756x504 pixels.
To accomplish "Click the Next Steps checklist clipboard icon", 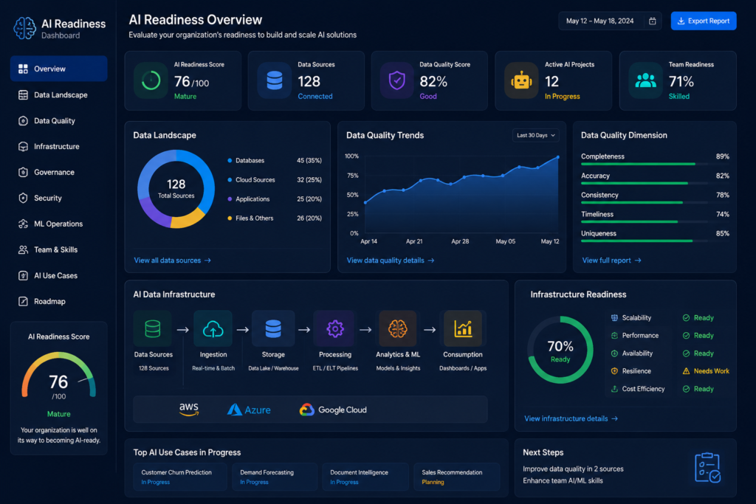I will point(707,468).
